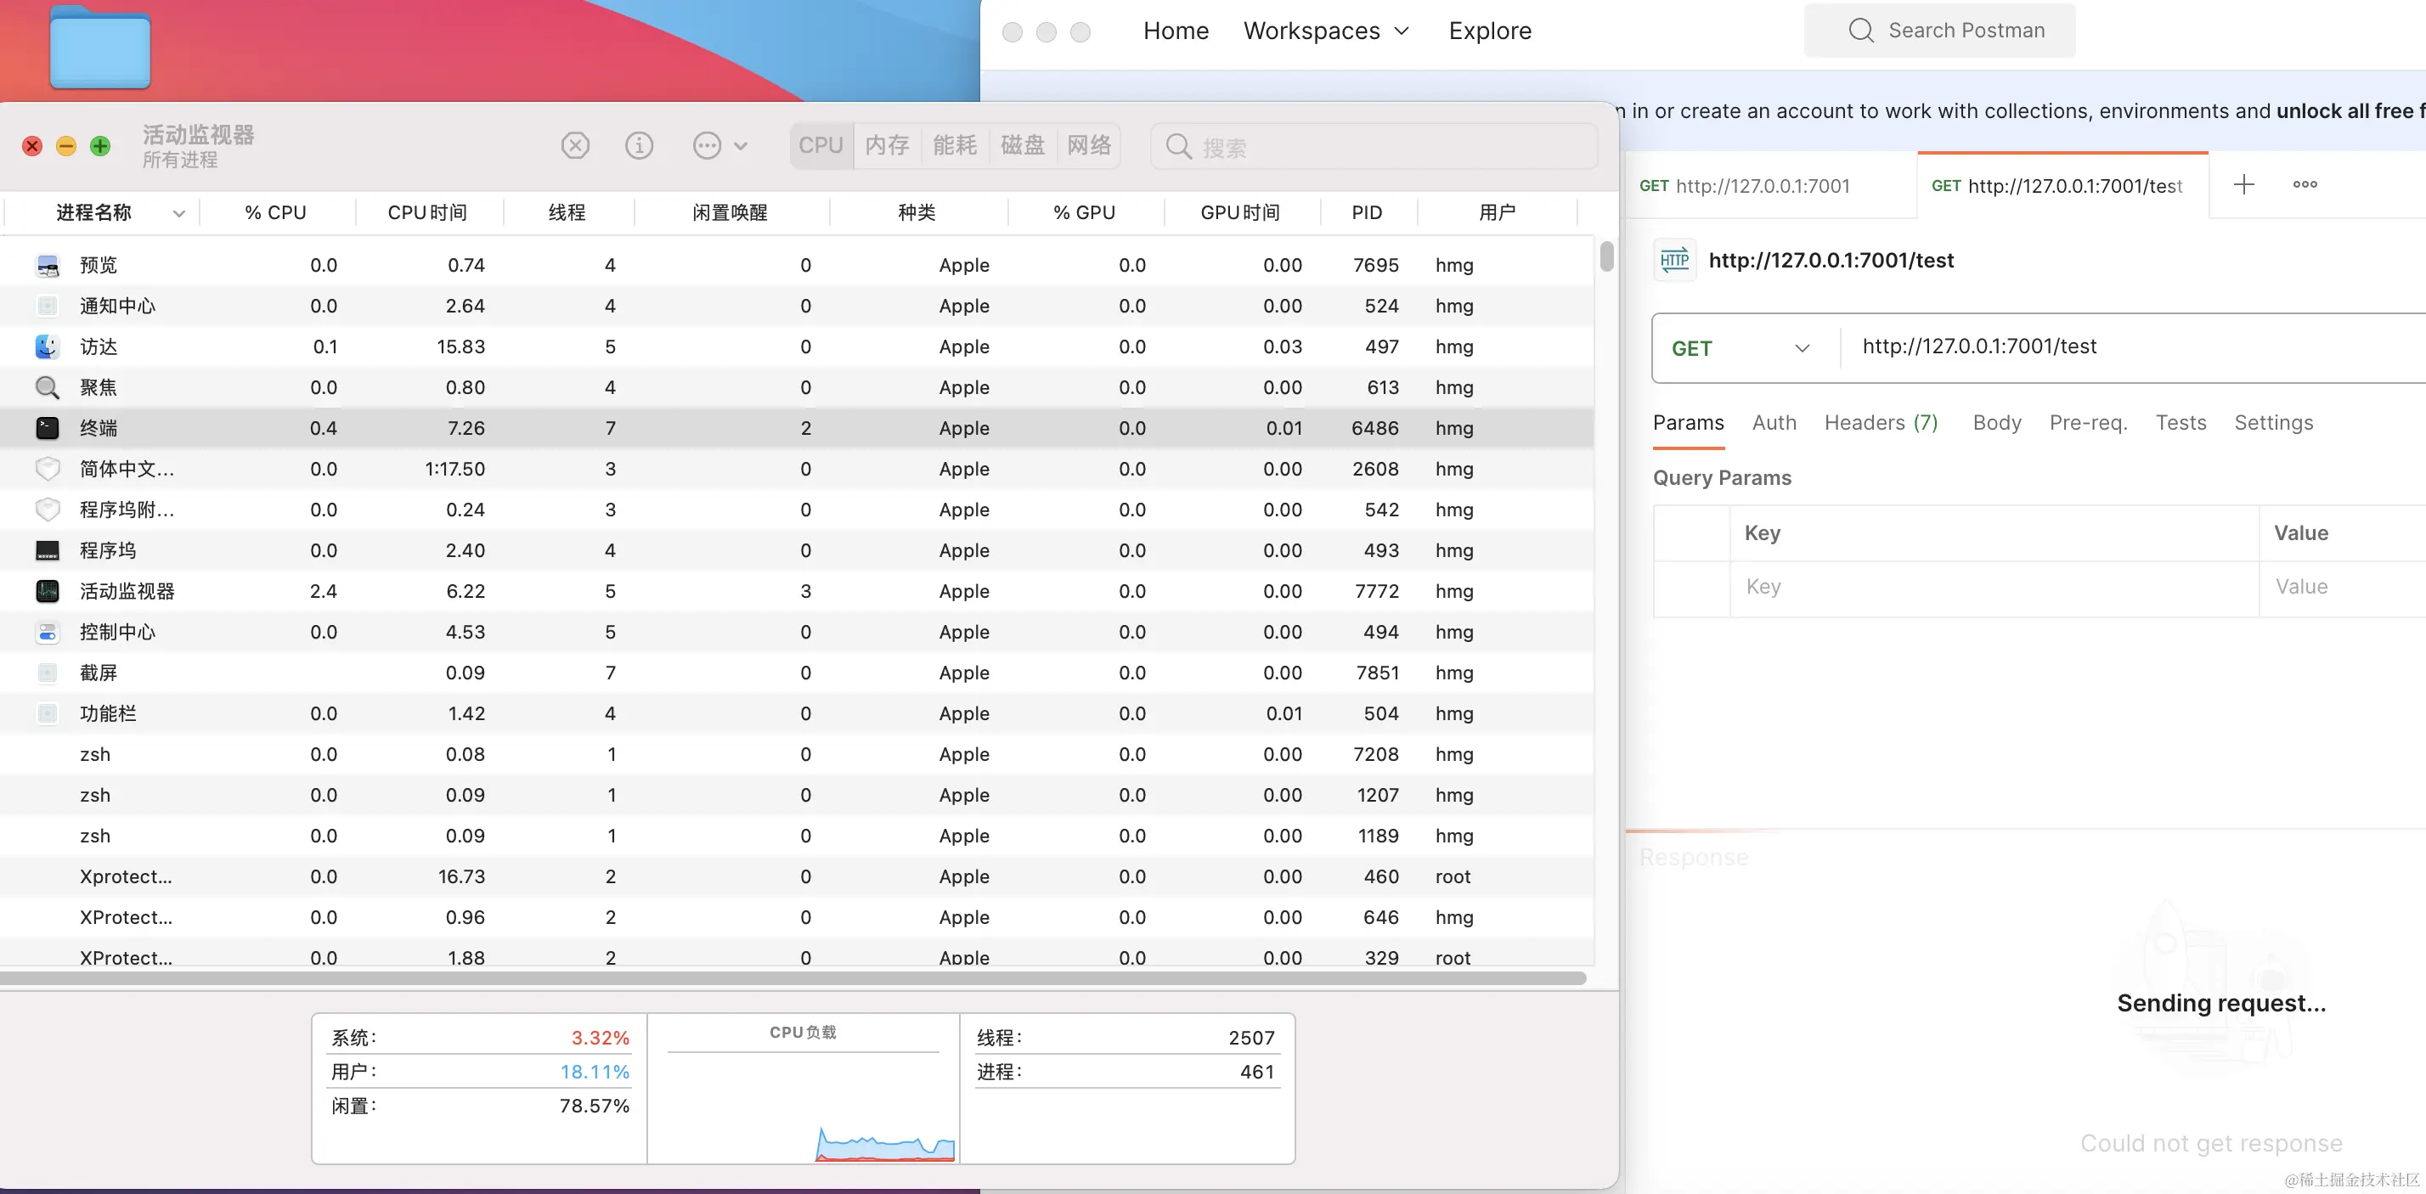Switch to the 内存 (Memory) tab
Image resolution: width=2426 pixels, height=1194 pixels.
tap(887, 146)
